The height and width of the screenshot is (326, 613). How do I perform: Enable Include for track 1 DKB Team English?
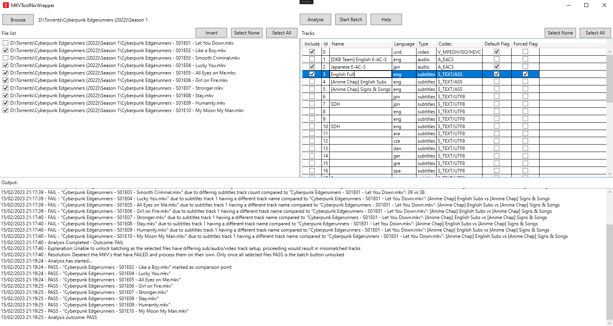tap(312, 59)
